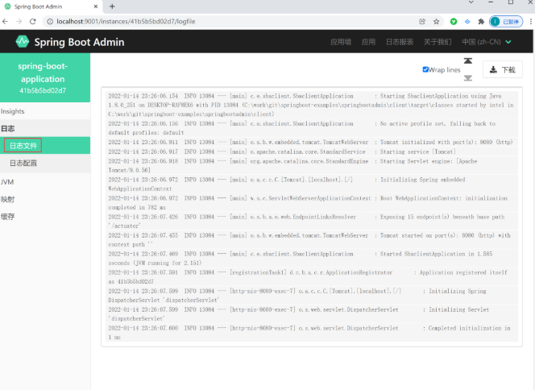
Task: Click the site info icon before the URL
Action: pos(50,22)
